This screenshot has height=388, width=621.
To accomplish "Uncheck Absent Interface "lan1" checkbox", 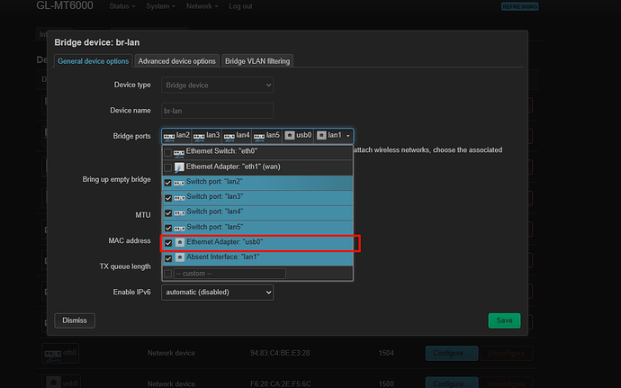I will coord(168,257).
